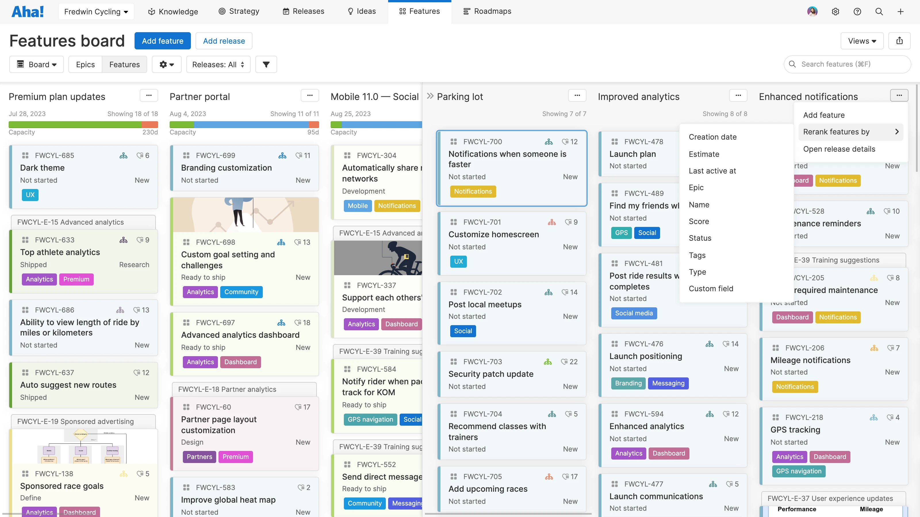Open the search icon in the top navigation
Image resolution: width=920 pixels, height=517 pixels.
click(879, 11)
